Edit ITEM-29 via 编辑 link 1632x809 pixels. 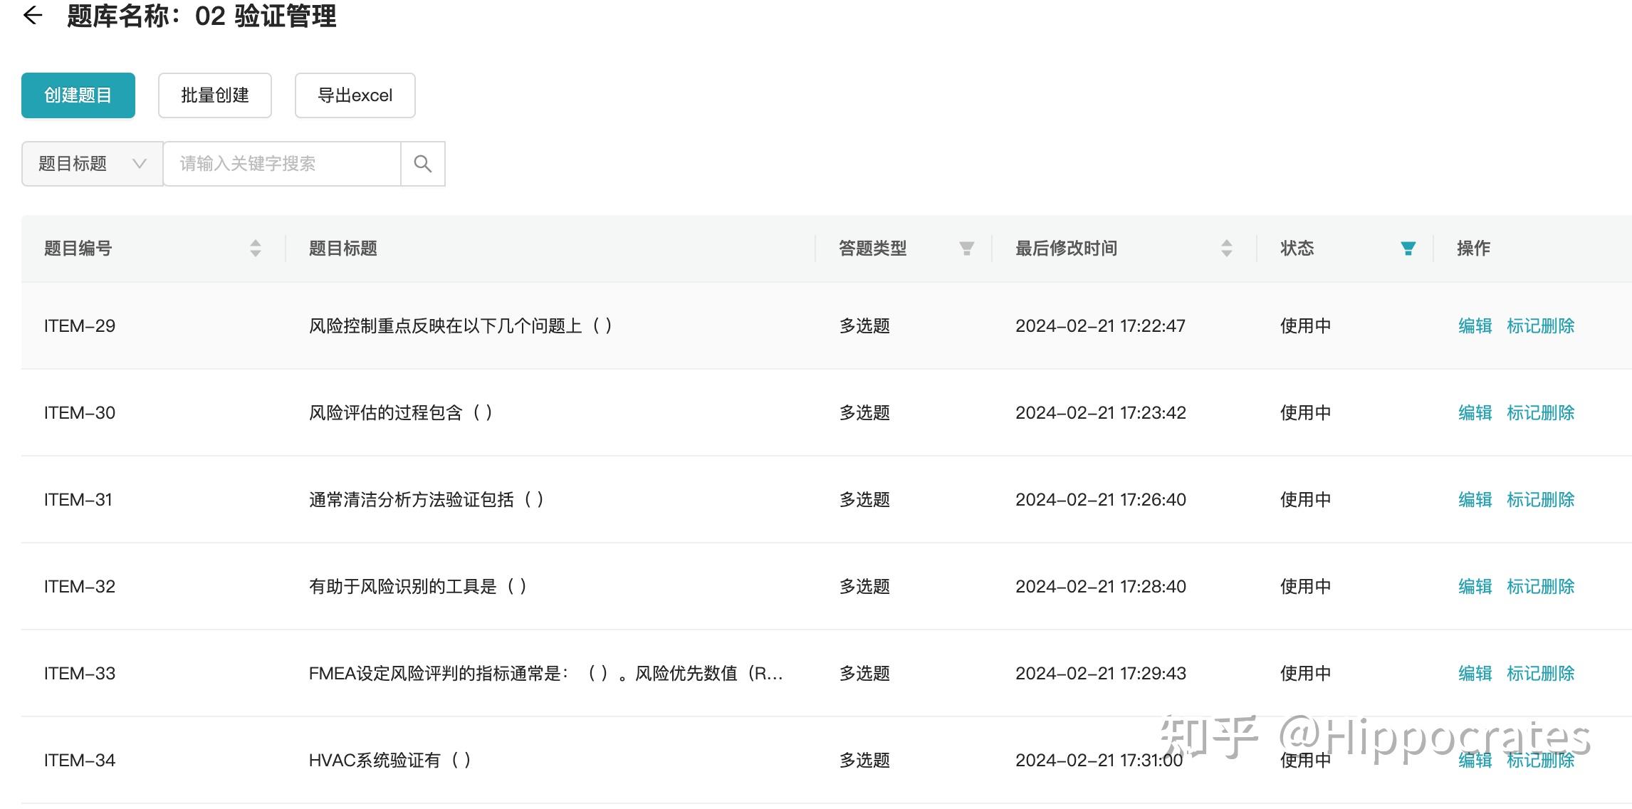1475,326
